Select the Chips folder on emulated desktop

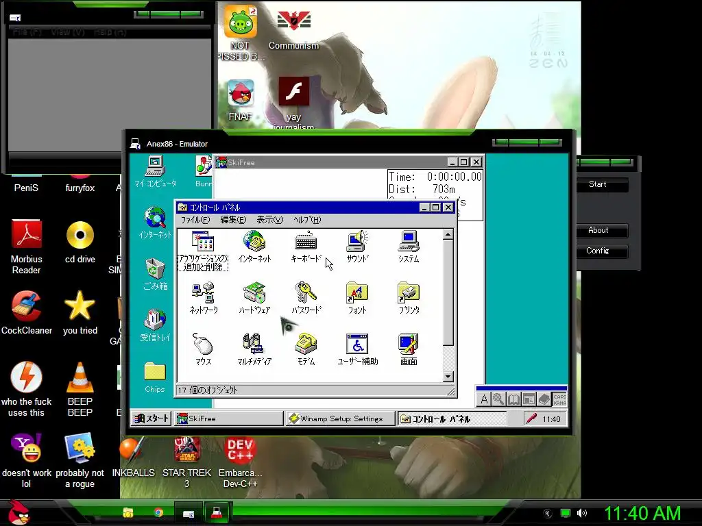coord(154,377)
